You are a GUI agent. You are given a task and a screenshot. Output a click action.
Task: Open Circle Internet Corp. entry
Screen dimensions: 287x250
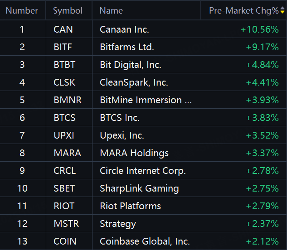(x=143, y=171)
